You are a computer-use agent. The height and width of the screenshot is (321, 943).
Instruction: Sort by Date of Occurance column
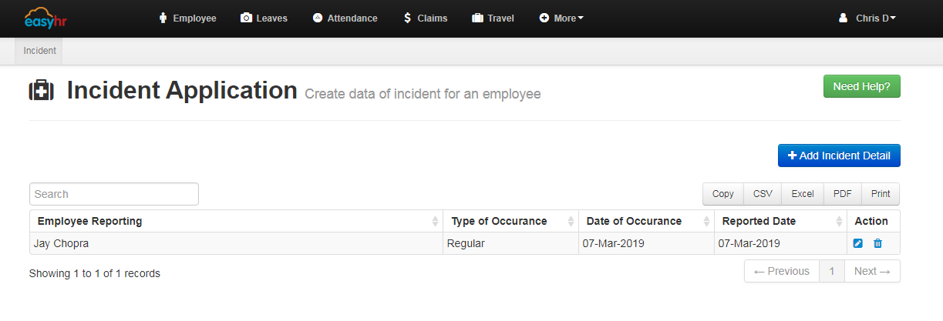[x=706, y=222]
